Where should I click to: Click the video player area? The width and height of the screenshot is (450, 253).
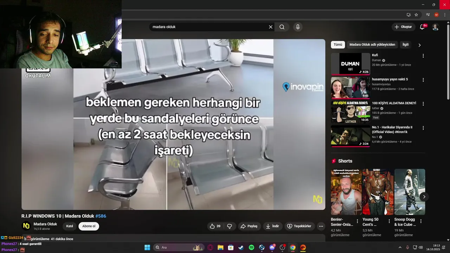click(x=173, y=124)
